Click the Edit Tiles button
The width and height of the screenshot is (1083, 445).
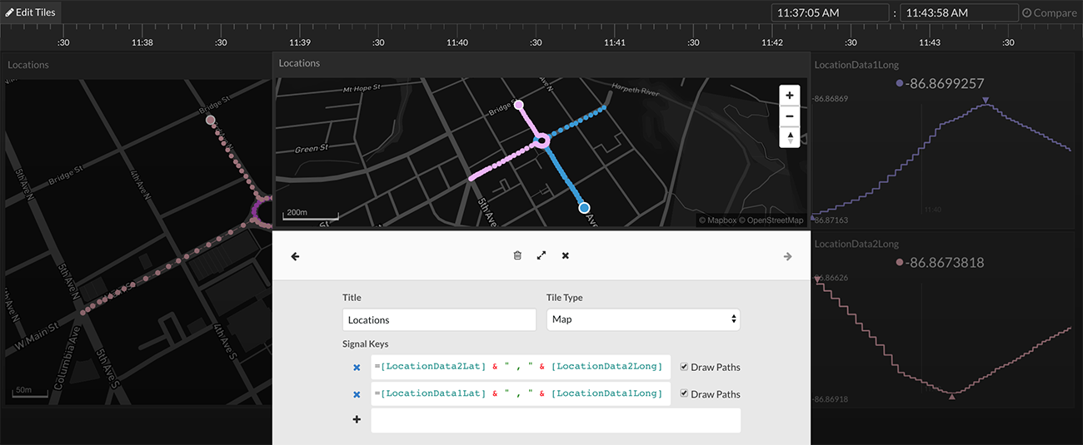pos(31,12)
